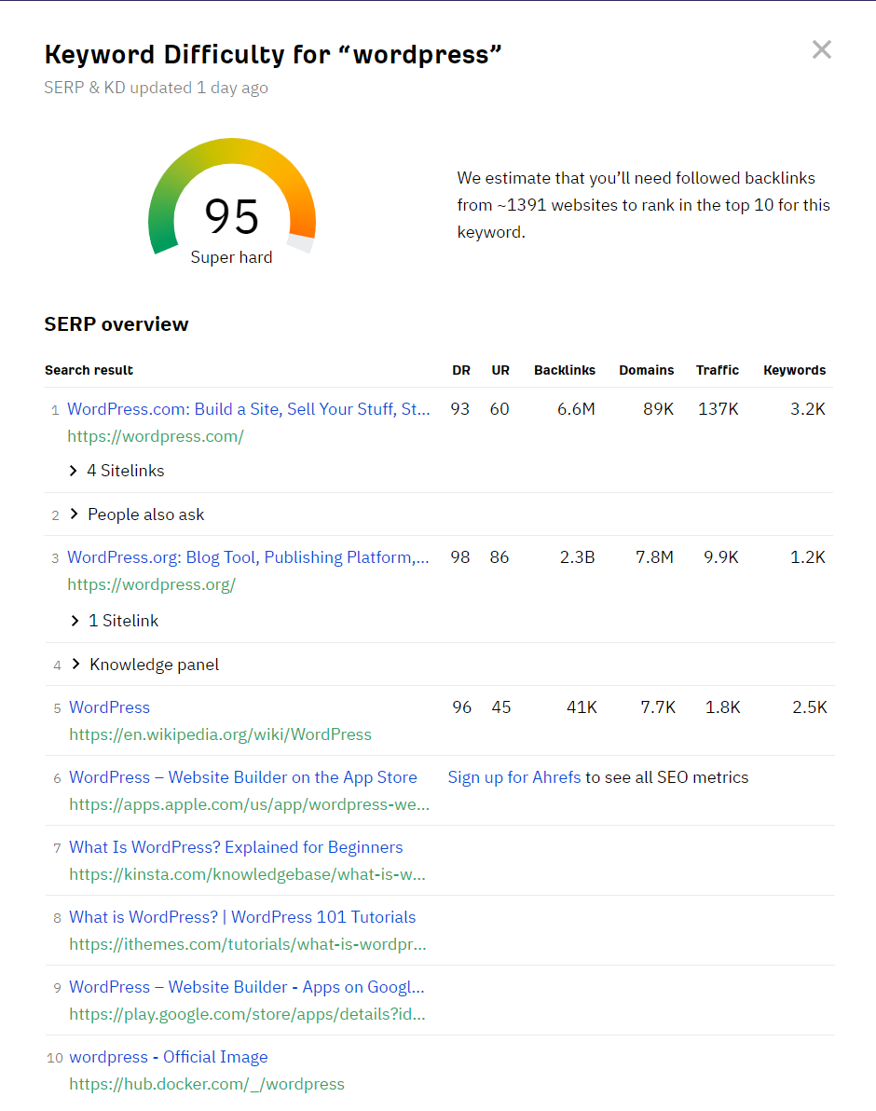876x1111 pixels.
Task: Click the keyword difficulty gauge showing 95
Action: pyautogui.click(x=231, y=207)
